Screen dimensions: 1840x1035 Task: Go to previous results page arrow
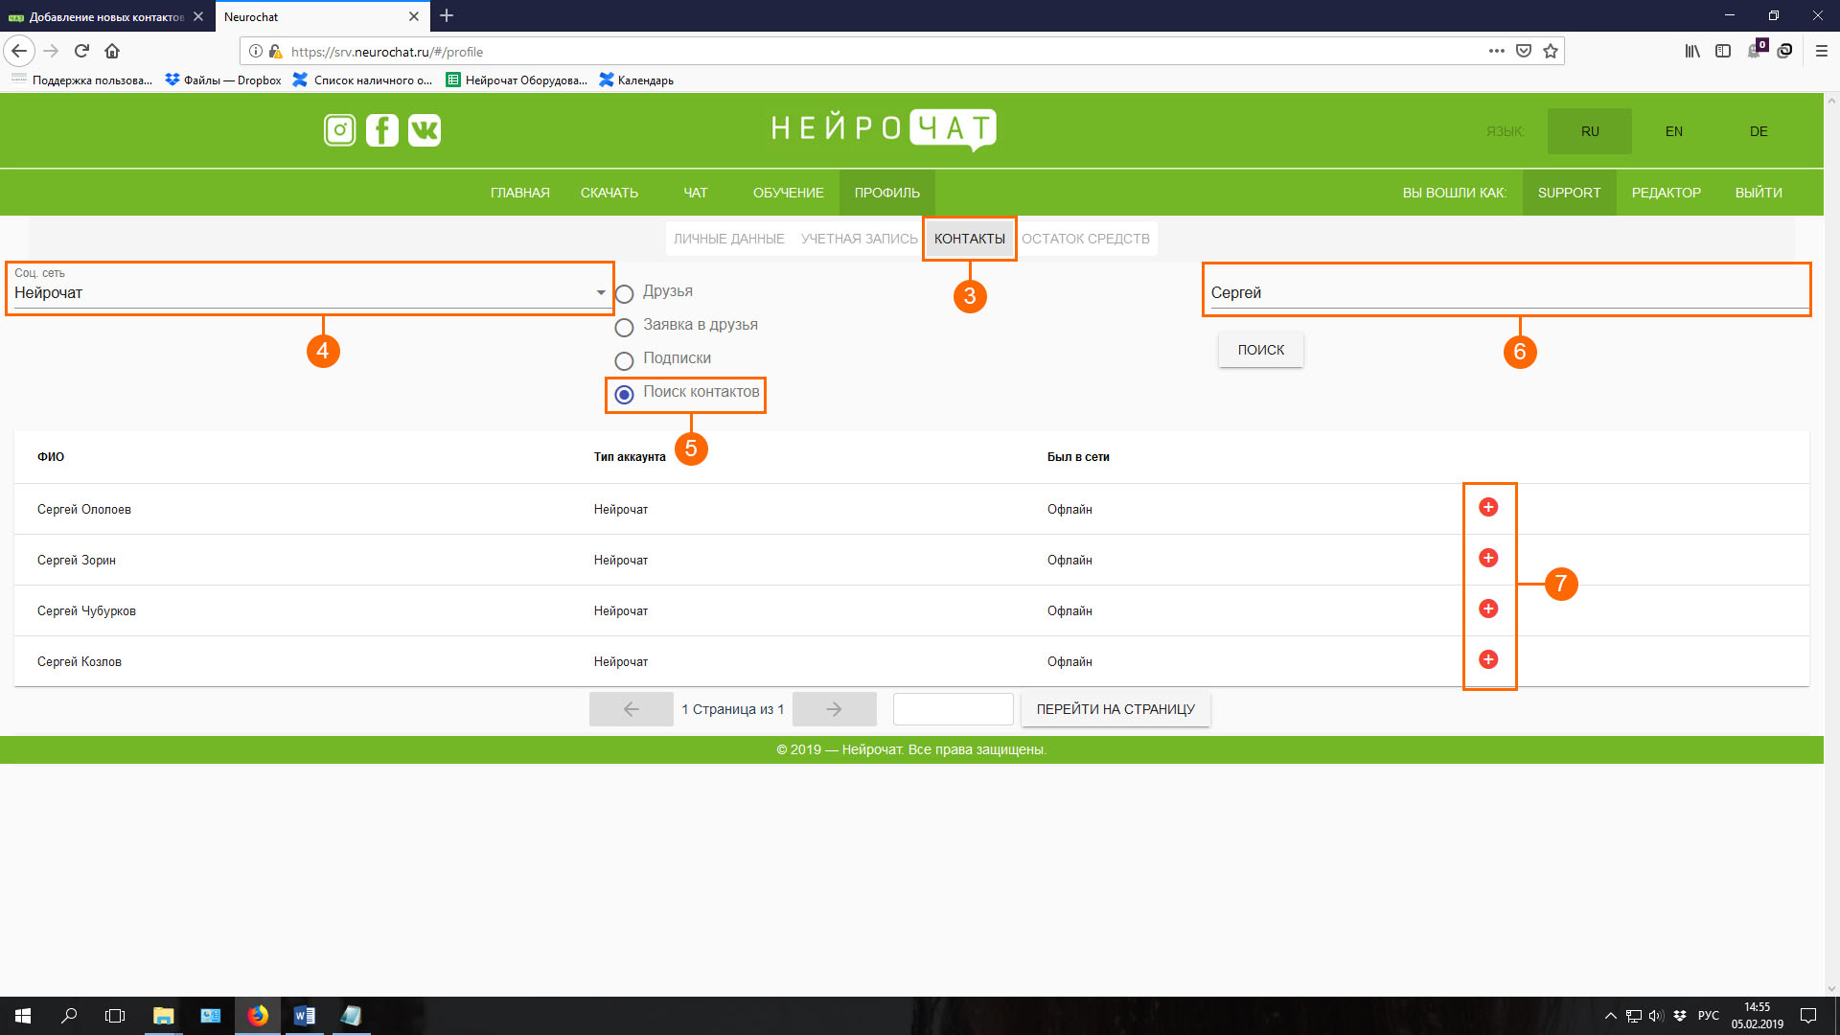(x=632, y=709)
